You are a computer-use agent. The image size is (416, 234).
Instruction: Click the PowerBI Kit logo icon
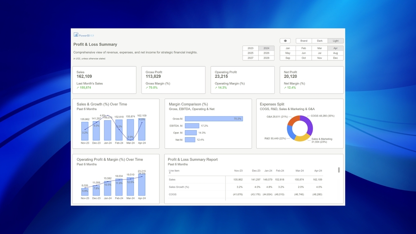pyautogui.click(x=76, y=35)
